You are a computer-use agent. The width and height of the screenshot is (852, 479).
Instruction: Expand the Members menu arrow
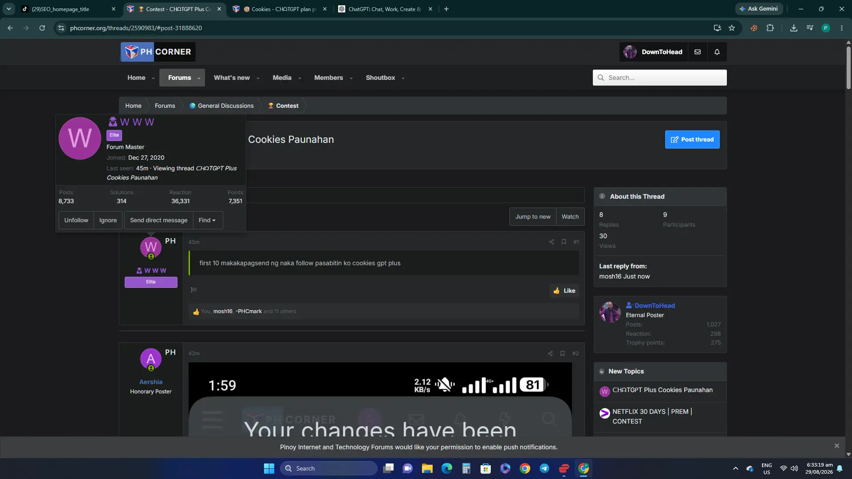[x=351, y=78]
